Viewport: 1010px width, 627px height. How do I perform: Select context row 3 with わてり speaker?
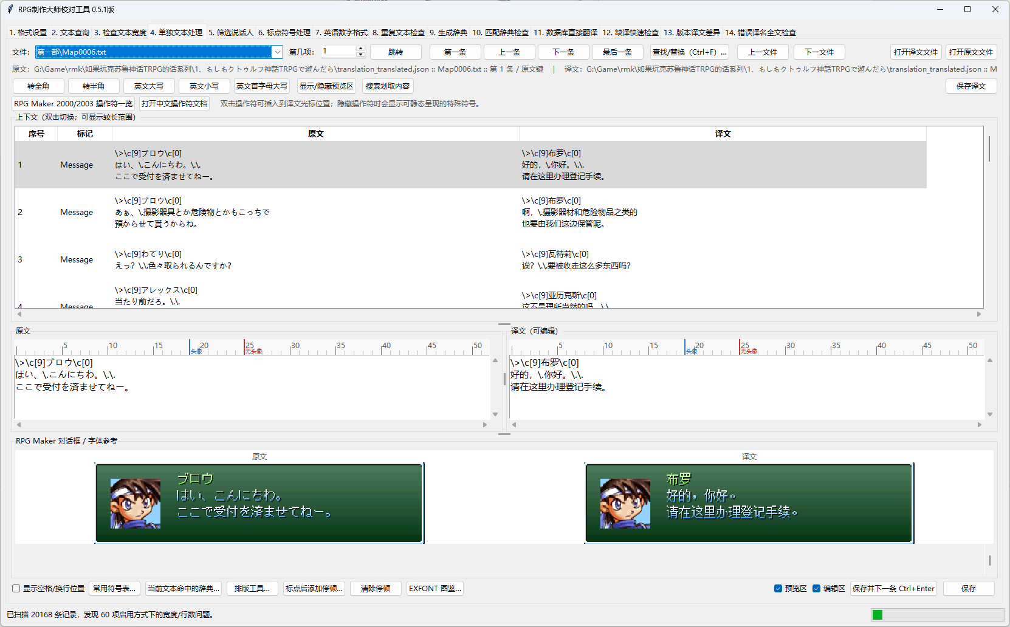click(471, 259)
